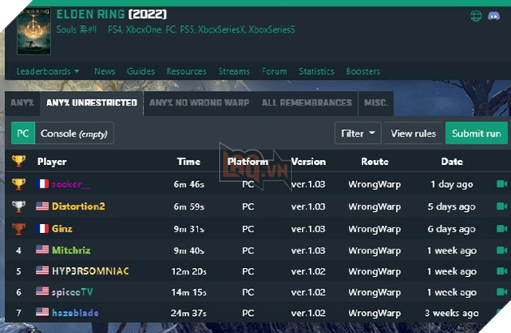Click the gold trophy next to seeker__

(18, 184)
